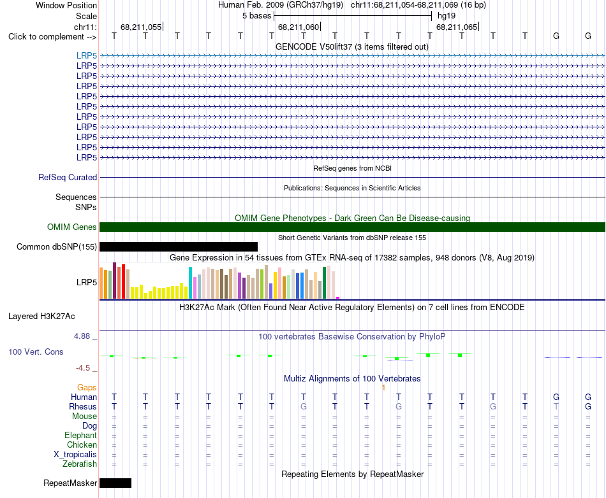606x498 pixels.
Task: Open the H3K27Ac Mark track title
Action: coord(352,308)
